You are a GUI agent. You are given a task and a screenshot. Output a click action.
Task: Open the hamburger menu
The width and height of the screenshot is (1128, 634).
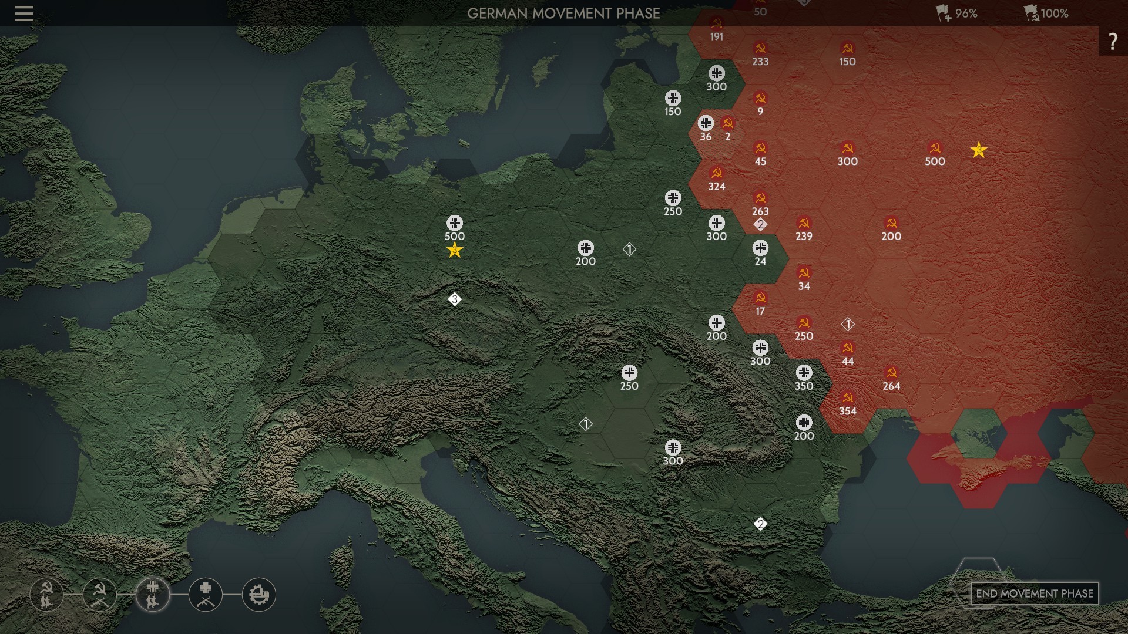24,14
